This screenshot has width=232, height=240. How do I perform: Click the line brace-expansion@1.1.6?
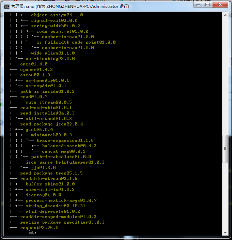click(x=65, y=140)
